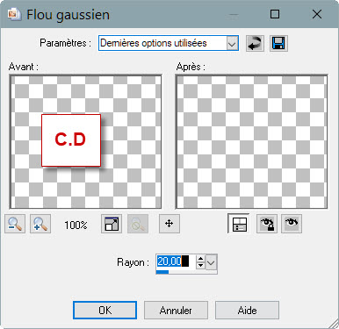Increase Rayon with the up spinner arrow
339x329 pixels.
200,259
